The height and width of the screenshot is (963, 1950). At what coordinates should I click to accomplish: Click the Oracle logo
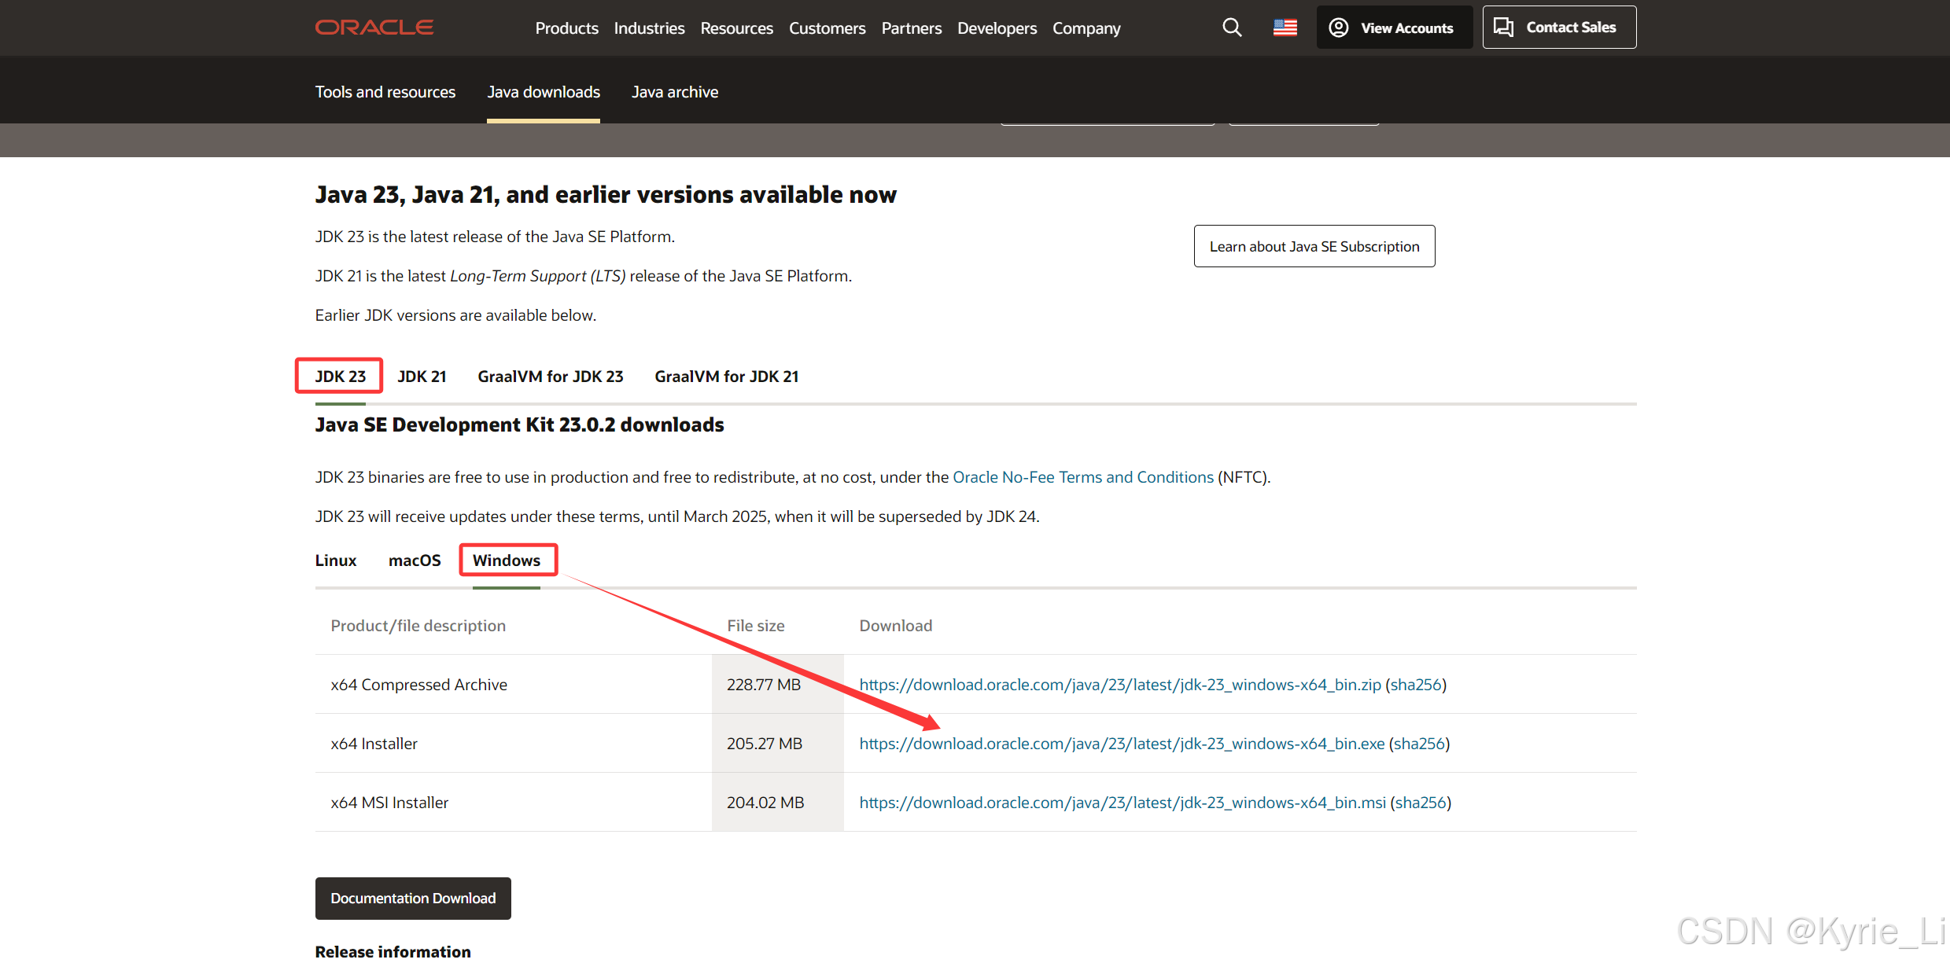pos(374,28)
